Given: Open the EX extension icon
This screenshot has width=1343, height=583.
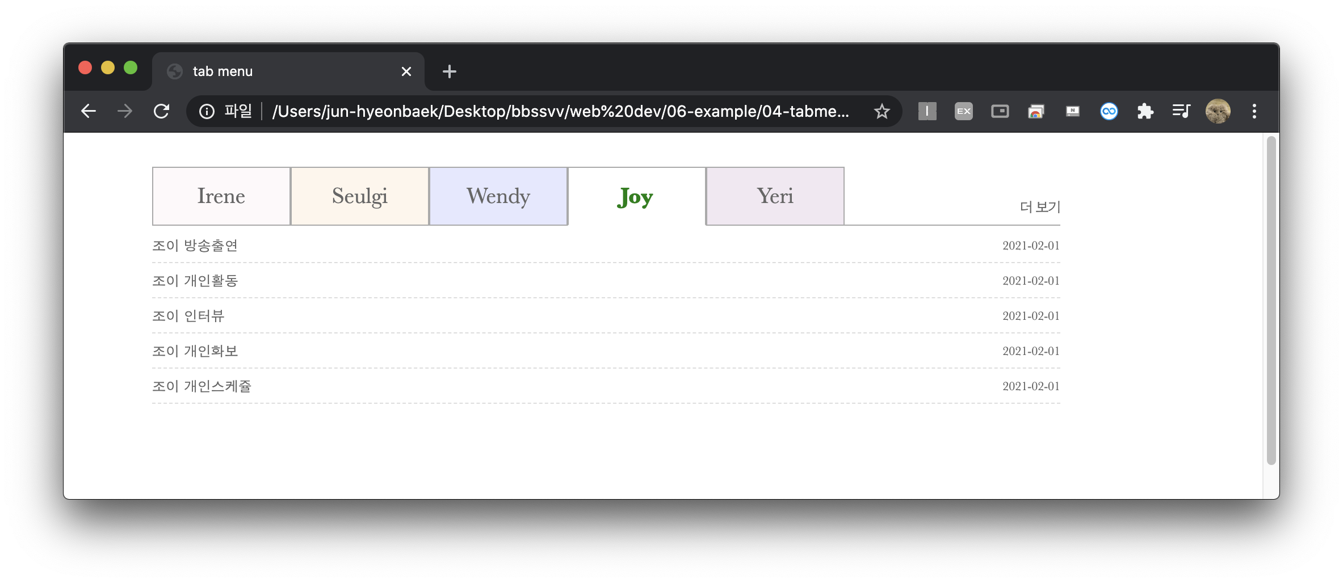Looking at the screenshot, I should [x=963, y=111].
